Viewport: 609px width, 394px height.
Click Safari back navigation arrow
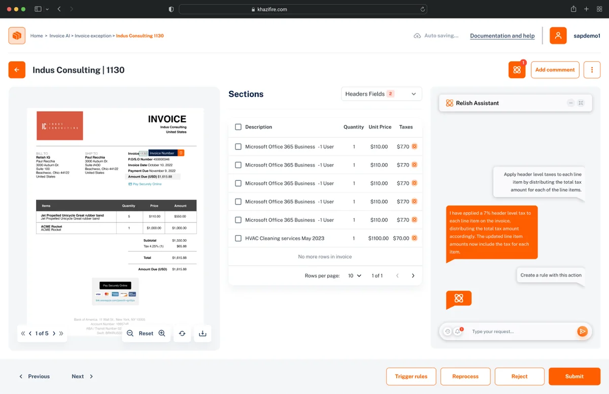click(59, 9)
